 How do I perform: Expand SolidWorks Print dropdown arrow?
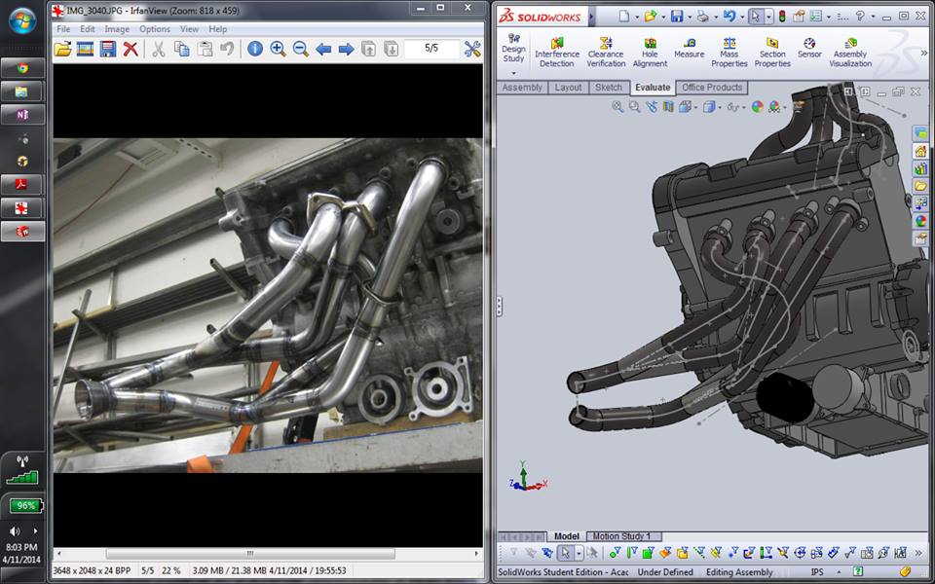tap(714, 17)
